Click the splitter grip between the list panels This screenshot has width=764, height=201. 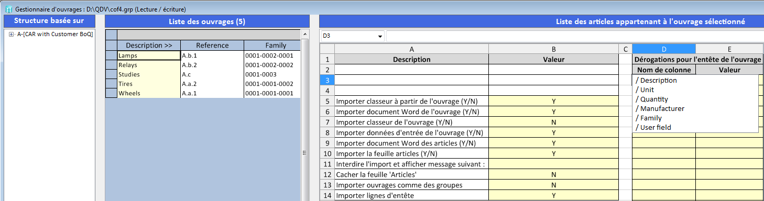point(304,153)
